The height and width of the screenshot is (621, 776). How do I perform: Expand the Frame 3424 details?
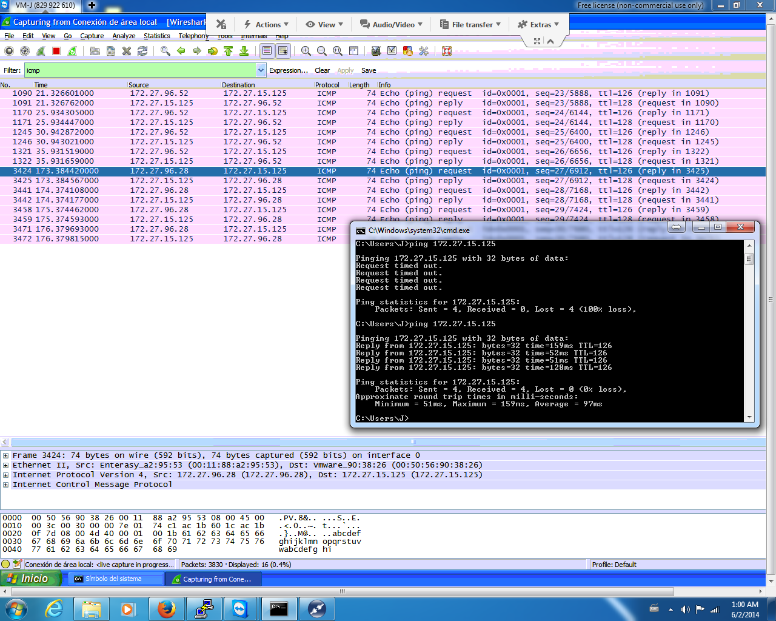[5, 455]
